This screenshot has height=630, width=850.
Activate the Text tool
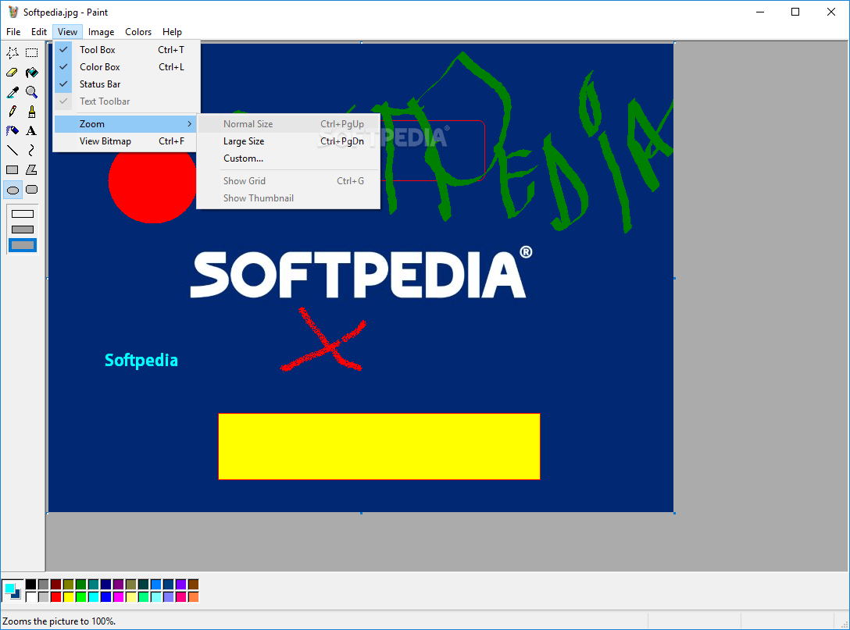tap(32, 130)
